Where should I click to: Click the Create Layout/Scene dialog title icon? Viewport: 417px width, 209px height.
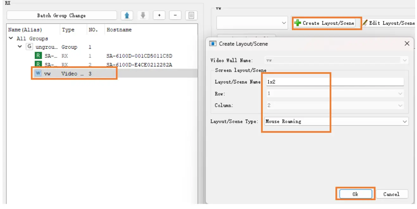(213, 44)
